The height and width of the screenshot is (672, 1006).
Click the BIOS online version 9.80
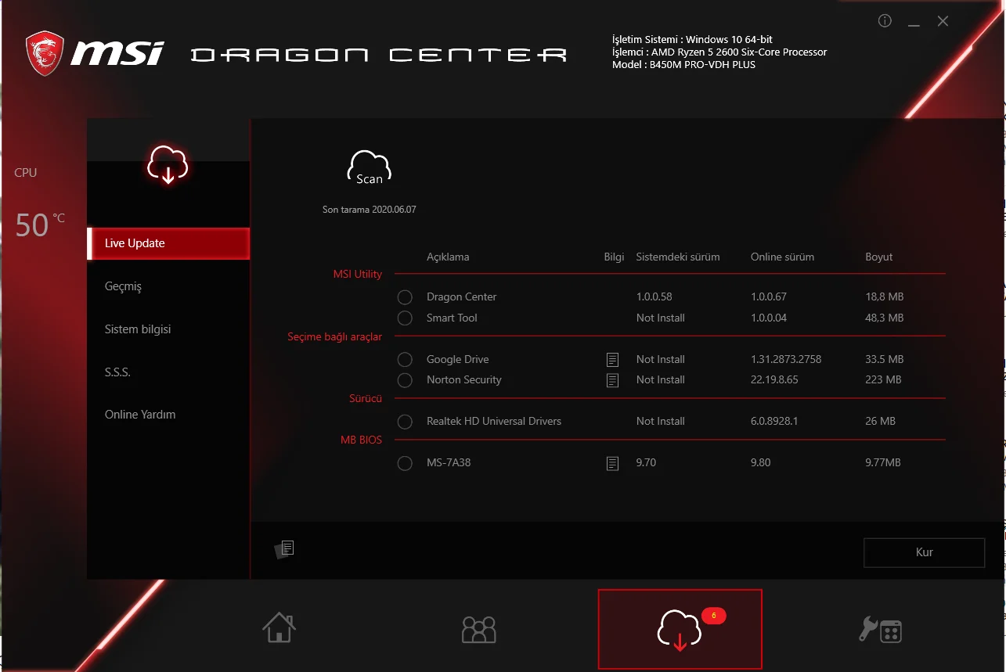pyautogui.click(x=761, y=463)
